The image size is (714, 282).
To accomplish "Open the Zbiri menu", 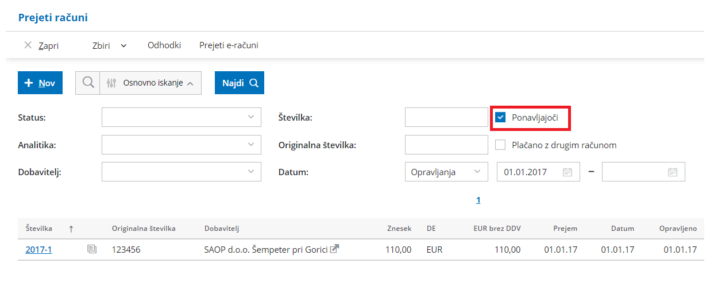I will 109,45.
